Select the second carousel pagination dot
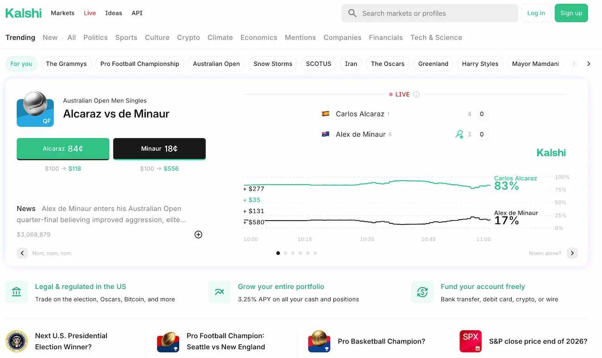The image size is (602, 358). click(286, 253)
